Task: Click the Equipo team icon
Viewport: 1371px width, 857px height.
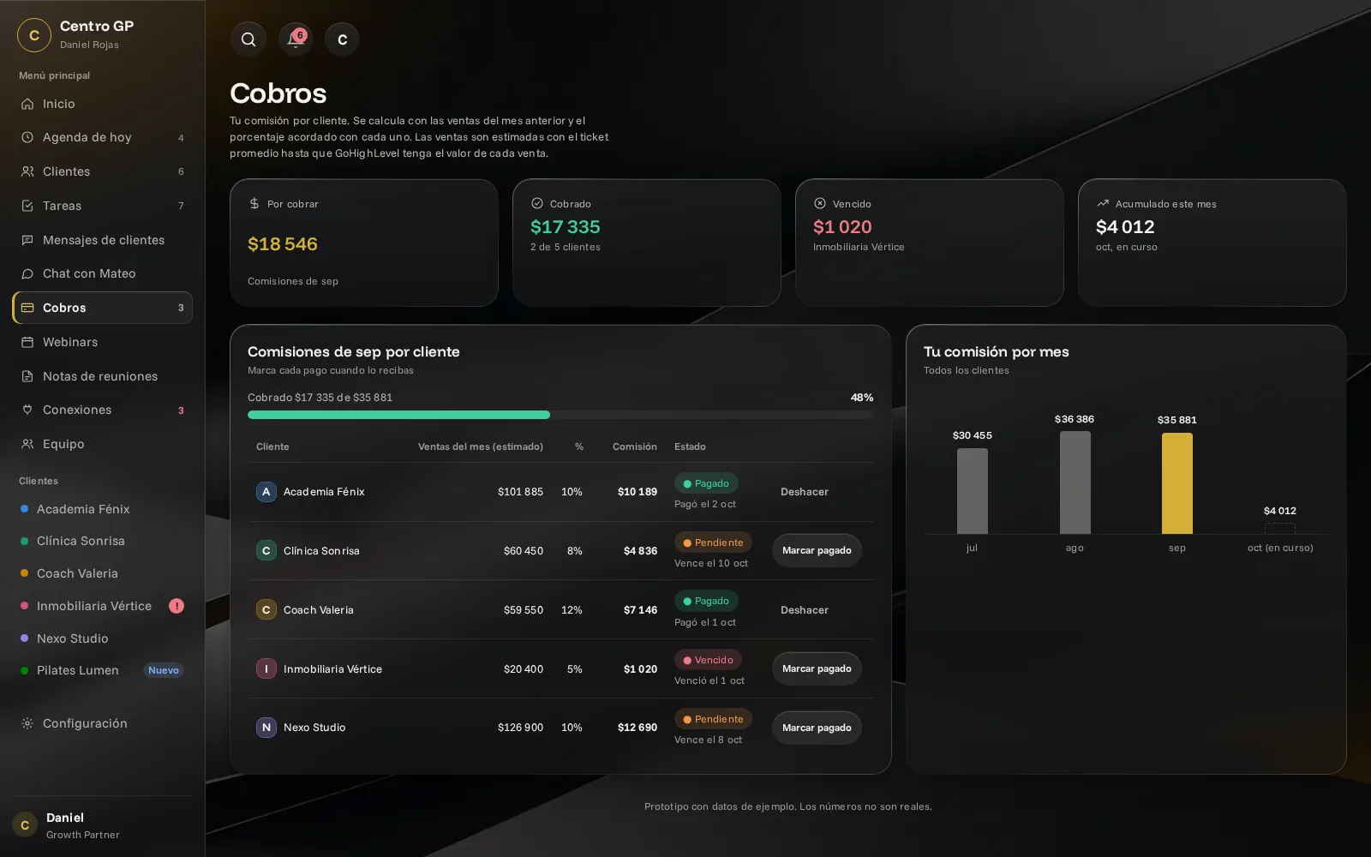Action: [x=27, y=444]
